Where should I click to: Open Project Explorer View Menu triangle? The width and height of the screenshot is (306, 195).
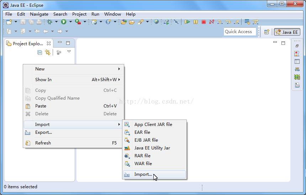click(x=69, y=52)
